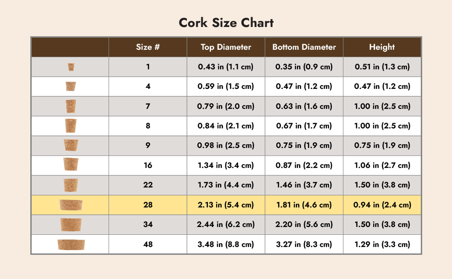Click the Top Diameter column header
Screen dimensions: 452x279
point(226,47)
